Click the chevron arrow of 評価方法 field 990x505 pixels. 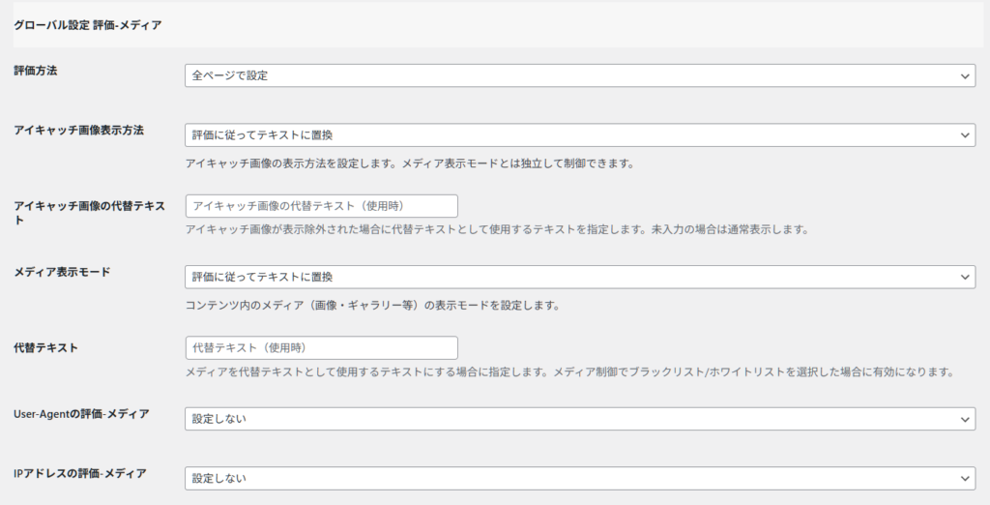pyautogui.click(x=964, y=75)
